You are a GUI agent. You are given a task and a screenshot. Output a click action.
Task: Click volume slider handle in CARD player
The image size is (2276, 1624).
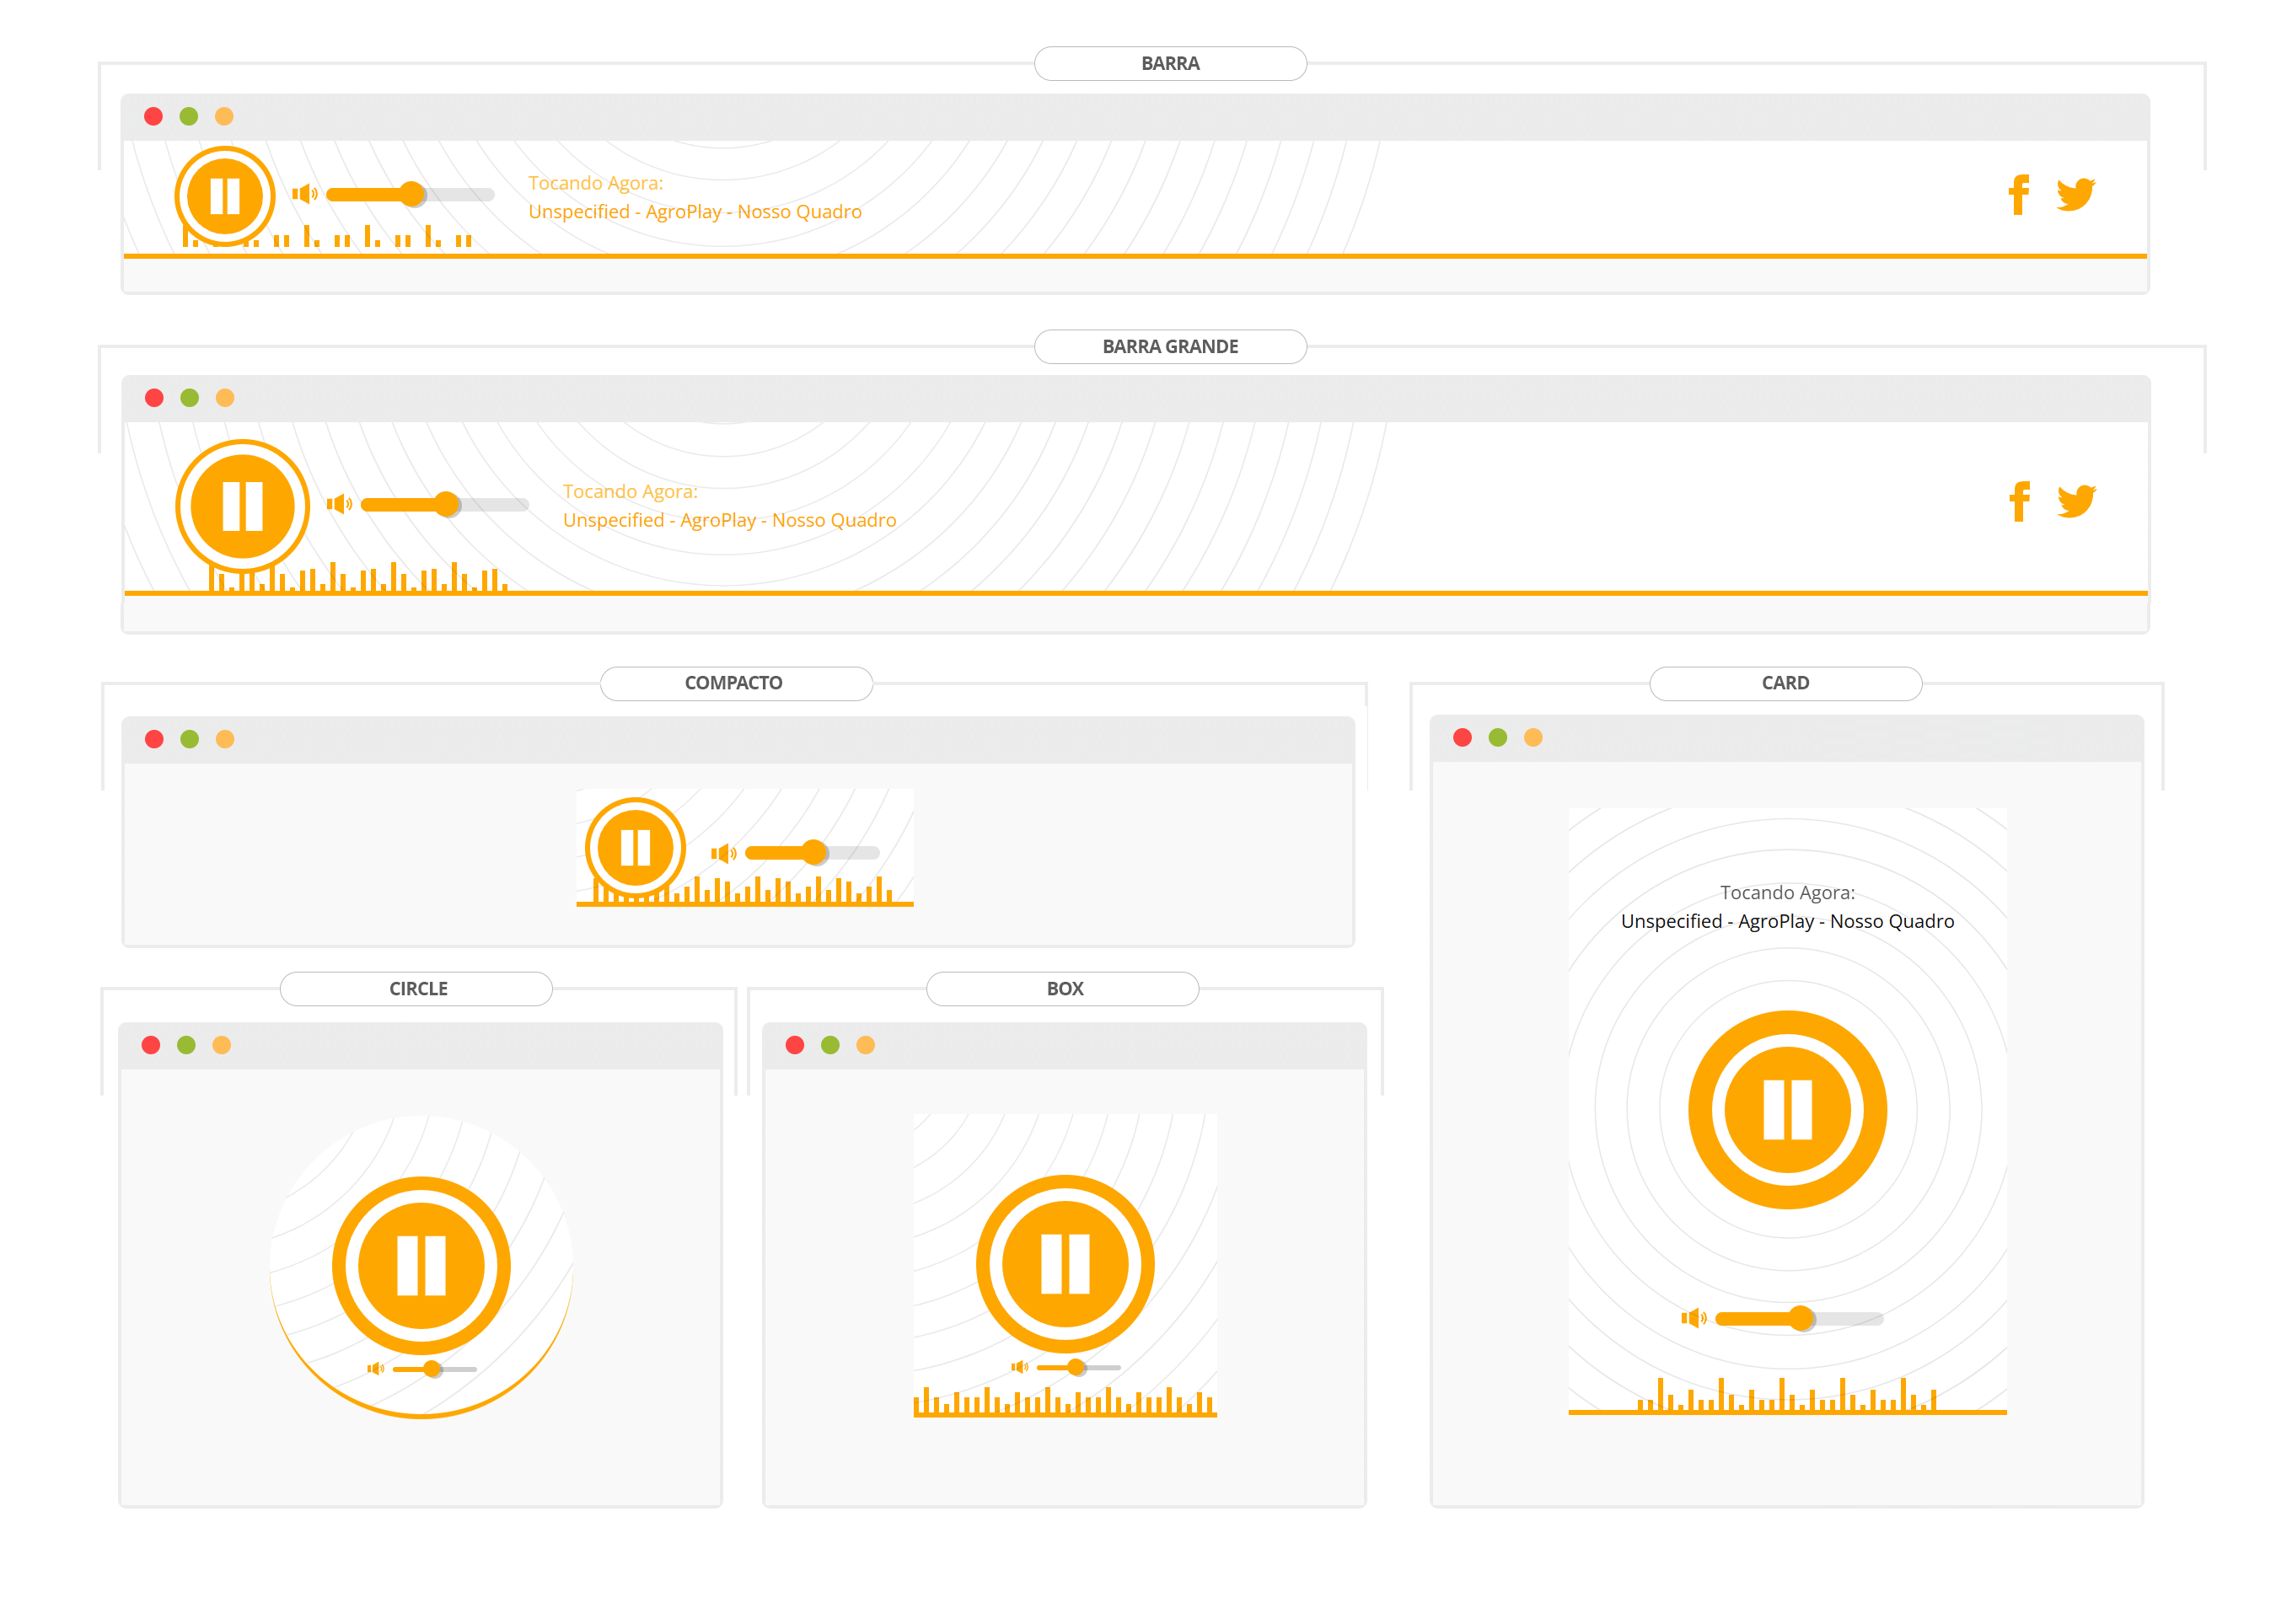coord(1801,1318)
